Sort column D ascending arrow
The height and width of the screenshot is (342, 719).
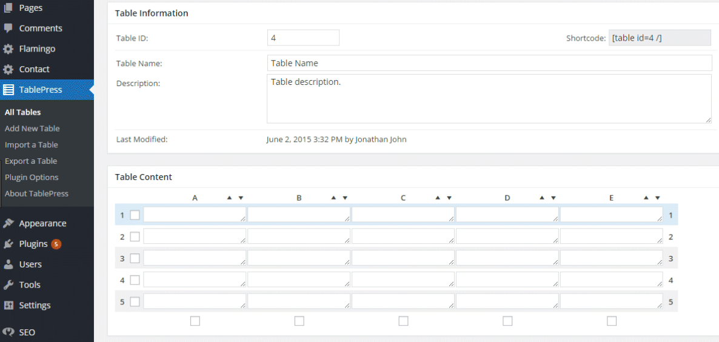pos(541,198)
